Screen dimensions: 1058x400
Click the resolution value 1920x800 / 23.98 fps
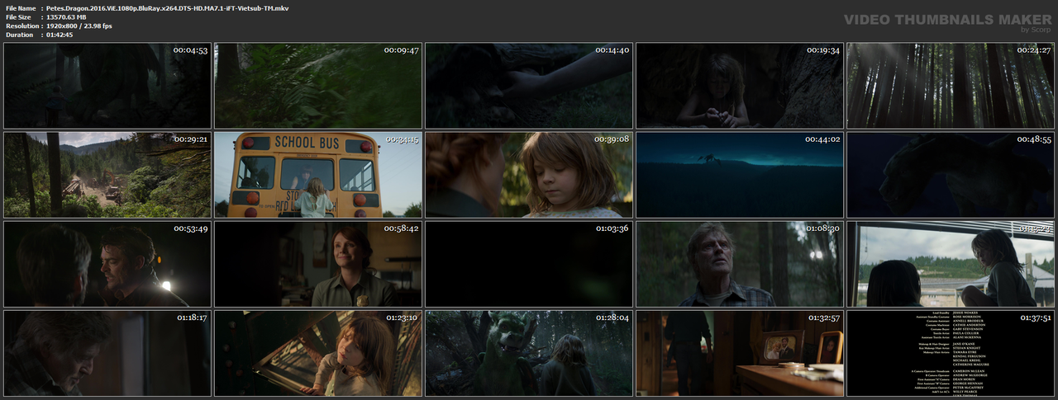pyautogui.click(x=79, y=26)
